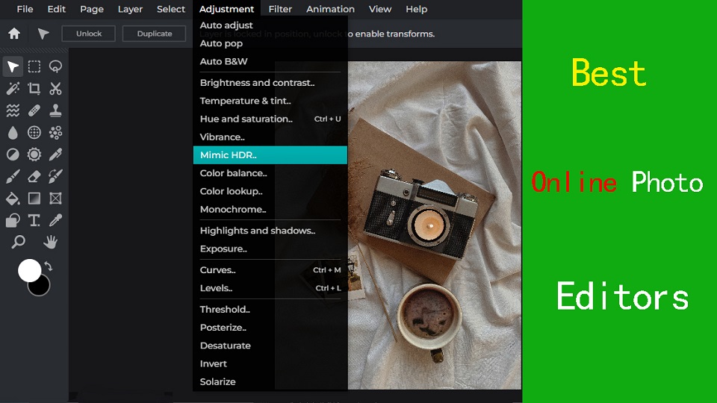
Task: Select the Marquee selection tool
Action: (34, 66)
